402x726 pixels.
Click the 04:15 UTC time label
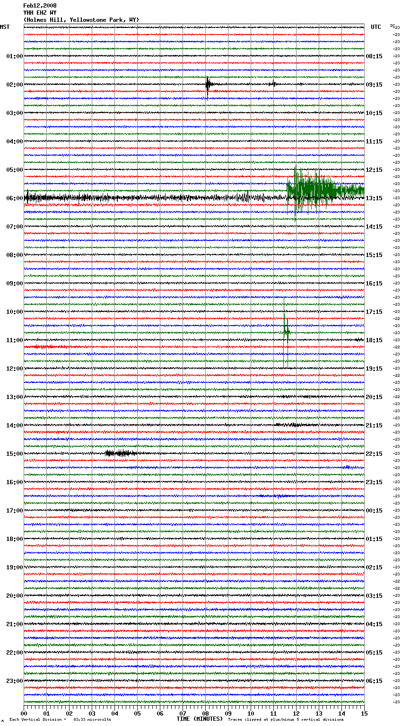pyautogui.click(x=374, y=624)
